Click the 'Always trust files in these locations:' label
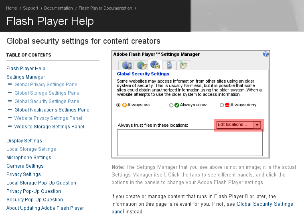The height and width of the screenshot is (221, 304). (x=153, y=125)
